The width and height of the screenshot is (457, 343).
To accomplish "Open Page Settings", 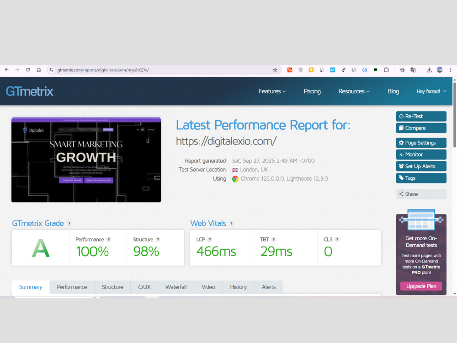I will (x=421, y=143).
